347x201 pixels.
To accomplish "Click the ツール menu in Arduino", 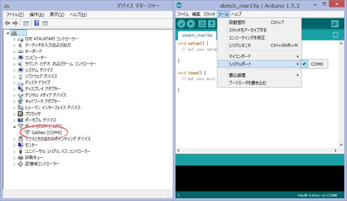I will [224, 14].
